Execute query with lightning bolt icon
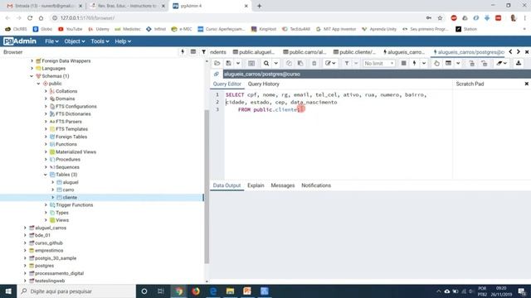 point(415,63)
